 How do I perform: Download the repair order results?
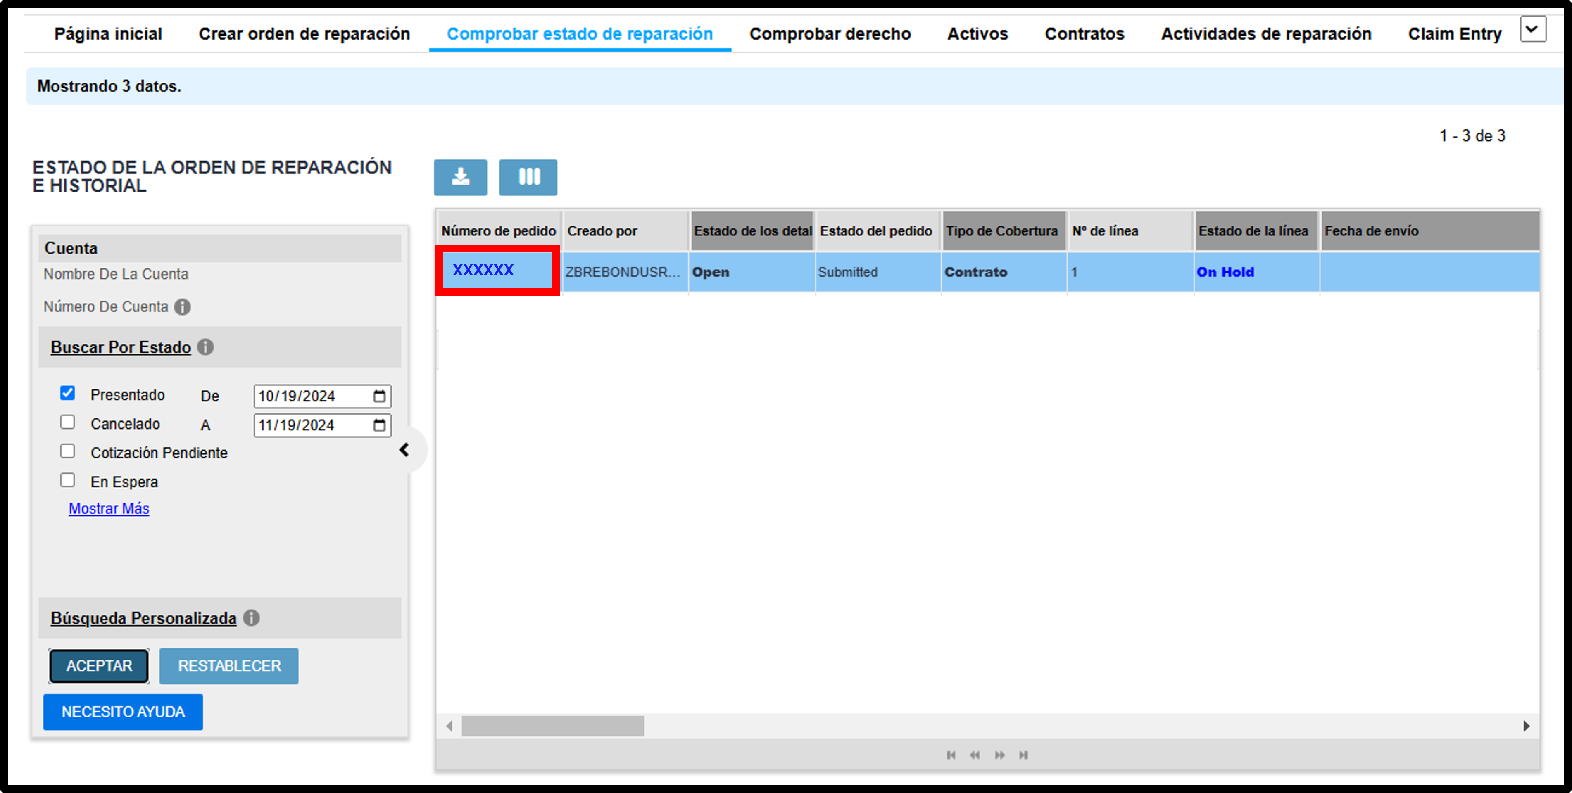460,178
